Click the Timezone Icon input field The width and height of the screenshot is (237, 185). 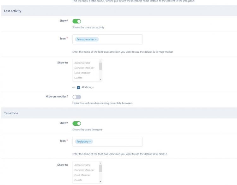pos(117,142)
